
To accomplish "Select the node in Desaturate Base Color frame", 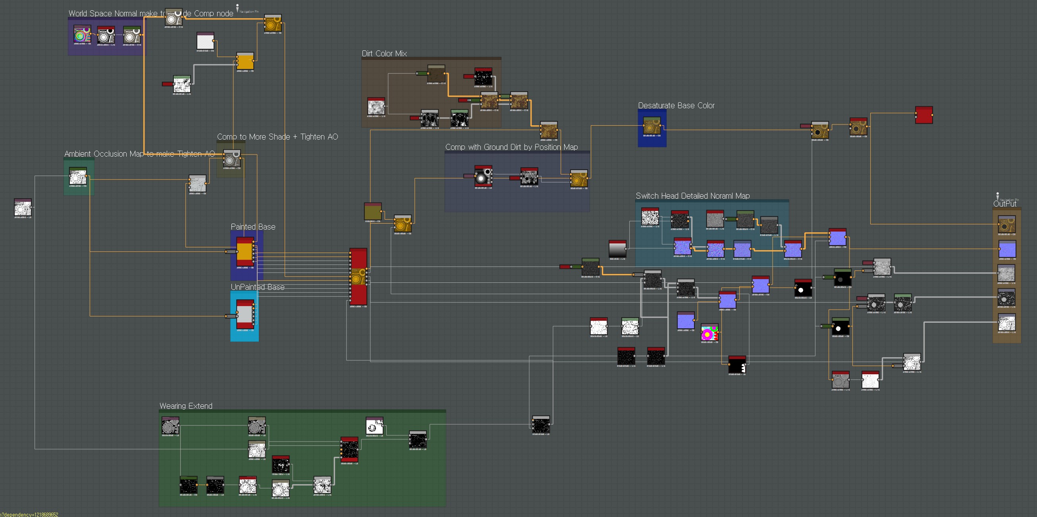I will point(652,126).
